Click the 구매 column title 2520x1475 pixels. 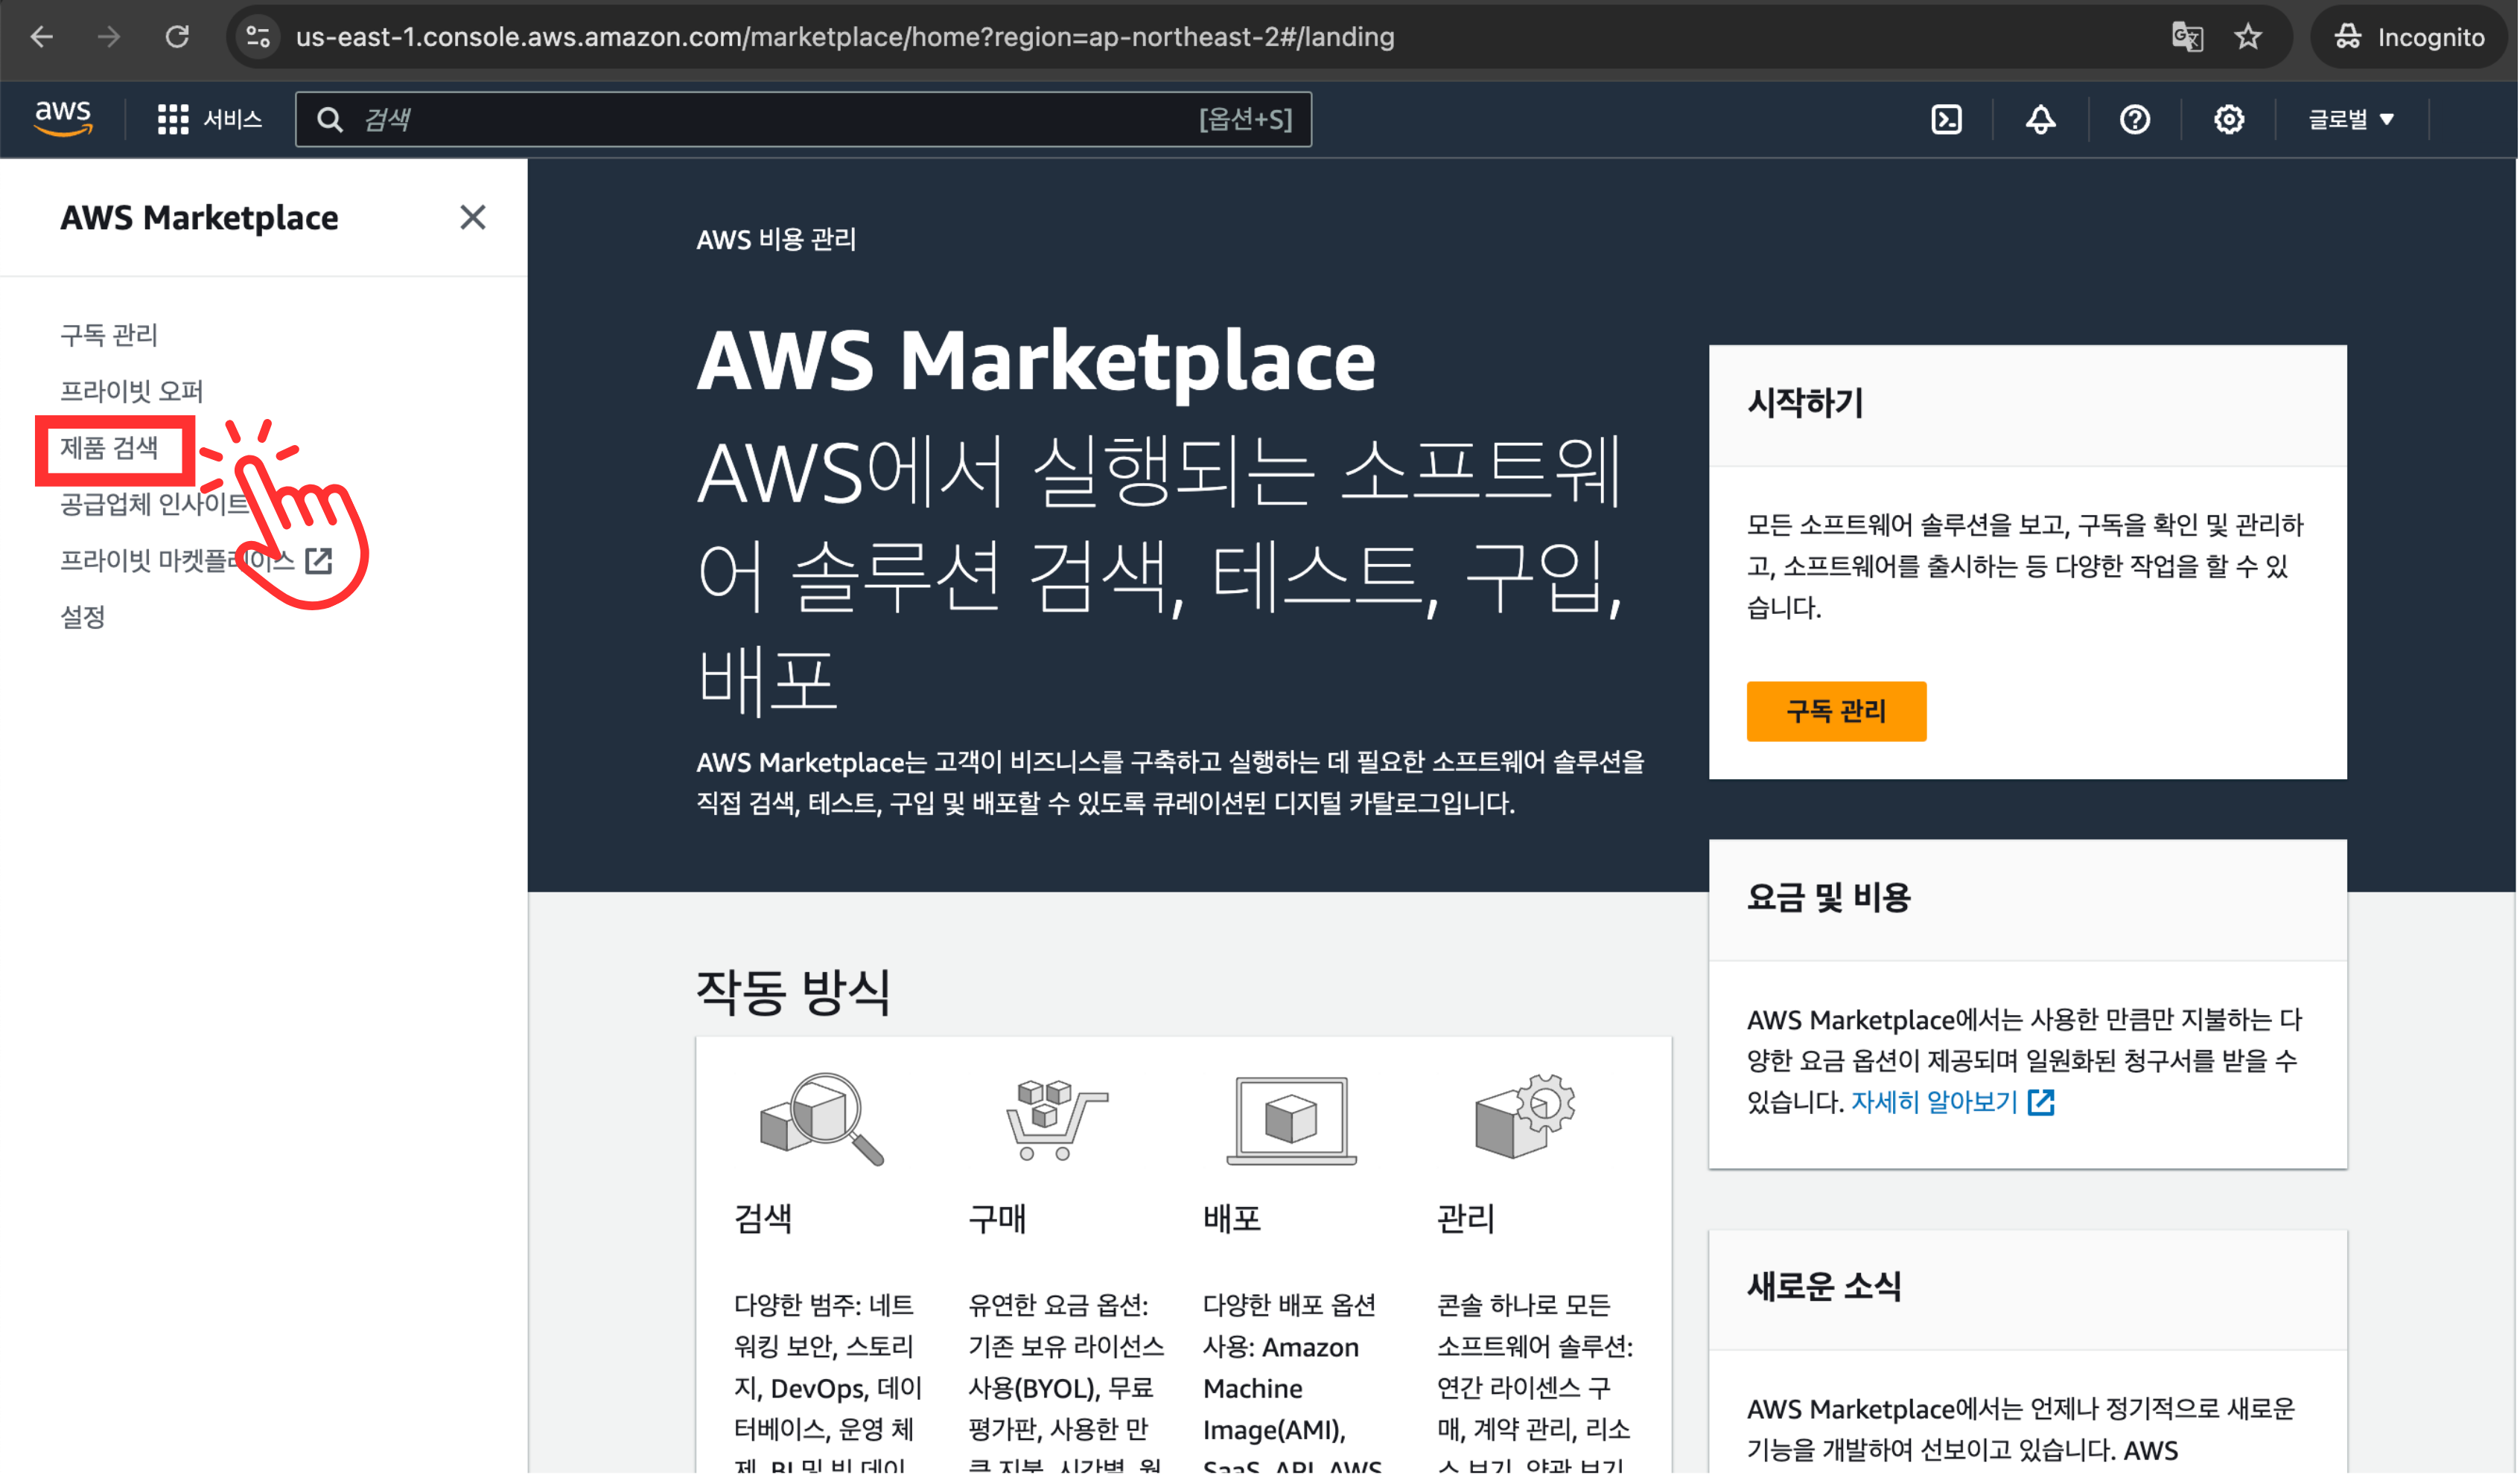pos(997,1219)
